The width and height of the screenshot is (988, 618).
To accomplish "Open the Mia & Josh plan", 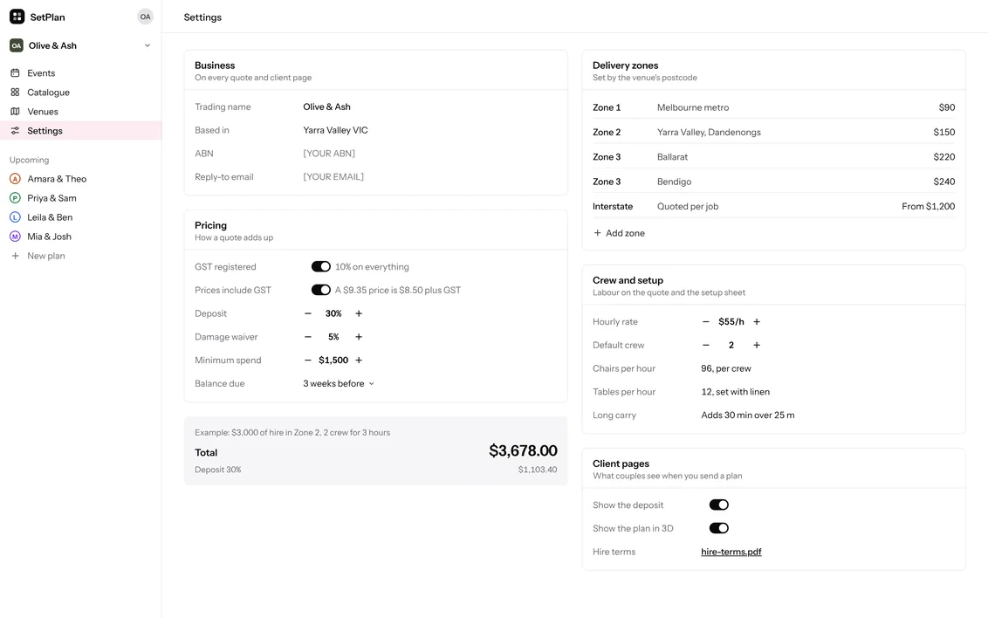I will tap(80, 237).
